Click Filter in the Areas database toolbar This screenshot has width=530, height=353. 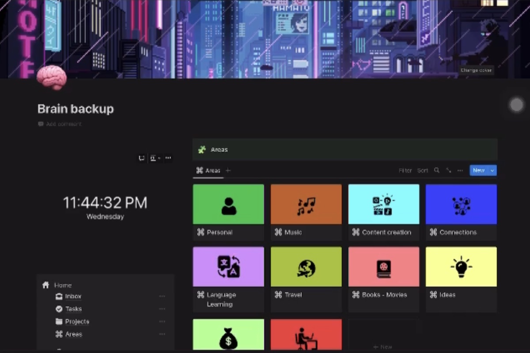point(405,170)
